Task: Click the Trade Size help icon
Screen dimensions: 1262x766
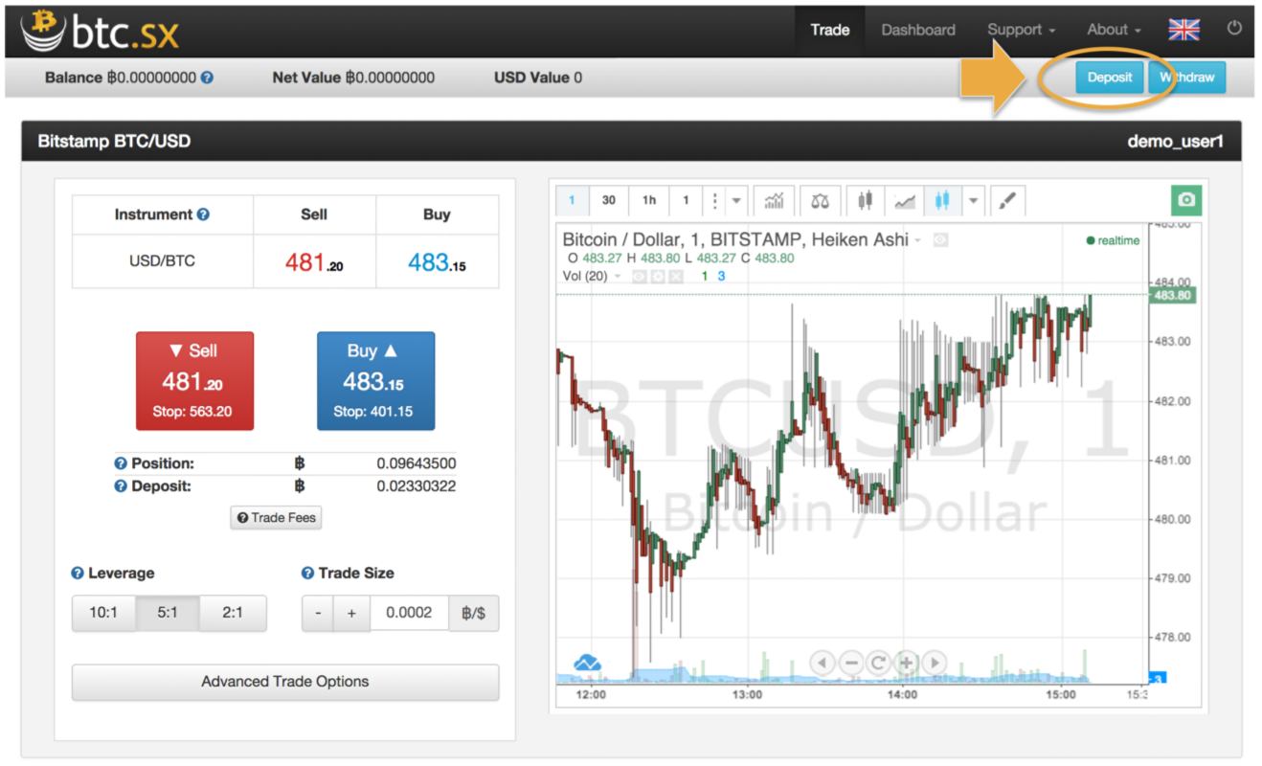Action: [307, 574]
